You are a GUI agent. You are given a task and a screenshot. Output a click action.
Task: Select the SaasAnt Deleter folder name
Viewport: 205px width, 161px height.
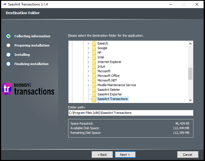coord(109,90)
